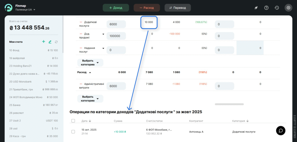This screenshot has height=142, width=297.
Task: Collapse the Расход section arrow
Action: (x=90, y=72)
